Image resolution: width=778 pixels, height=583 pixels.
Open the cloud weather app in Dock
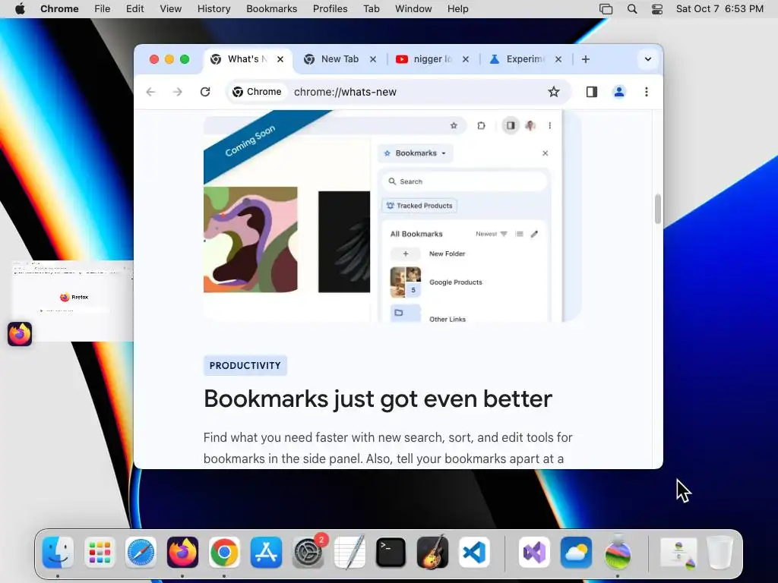[x=576, y=553]
